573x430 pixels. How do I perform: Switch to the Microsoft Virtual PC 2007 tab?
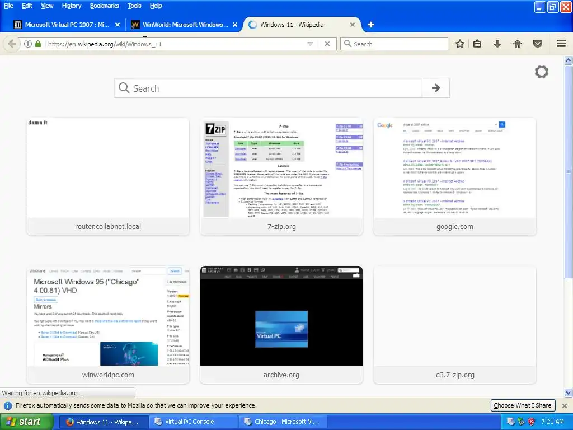click(x=67, y=25)
